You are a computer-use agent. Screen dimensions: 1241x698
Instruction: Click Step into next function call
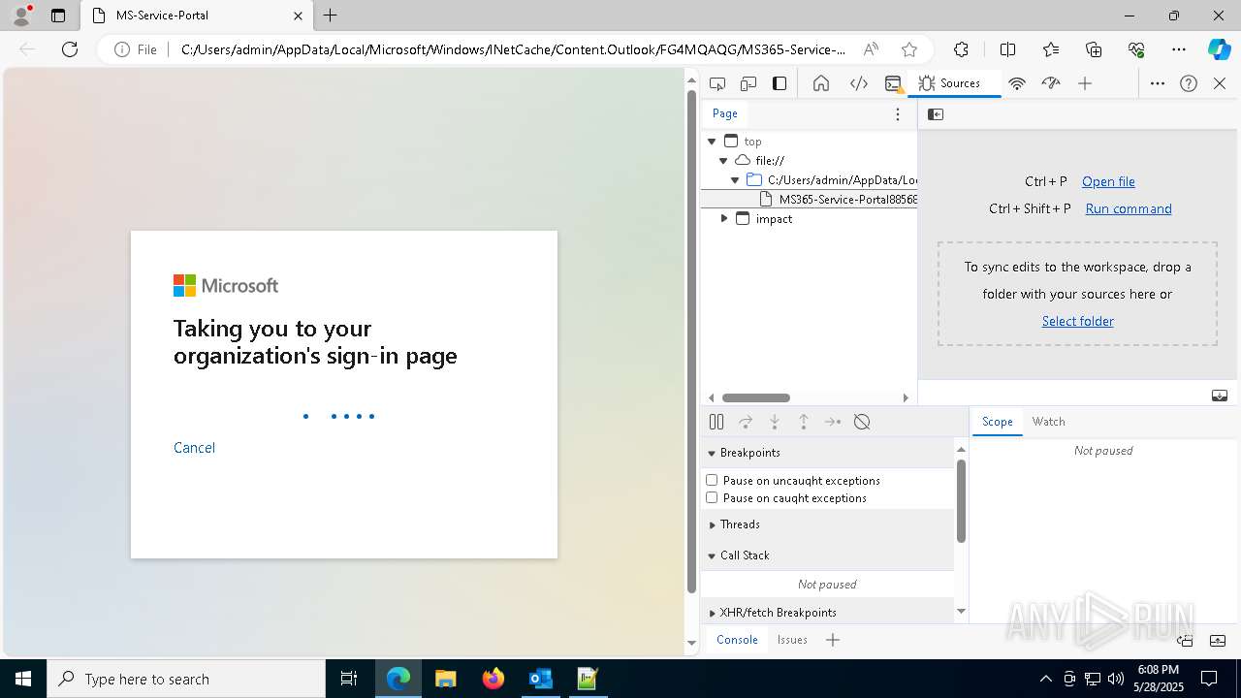click(775, 422)
